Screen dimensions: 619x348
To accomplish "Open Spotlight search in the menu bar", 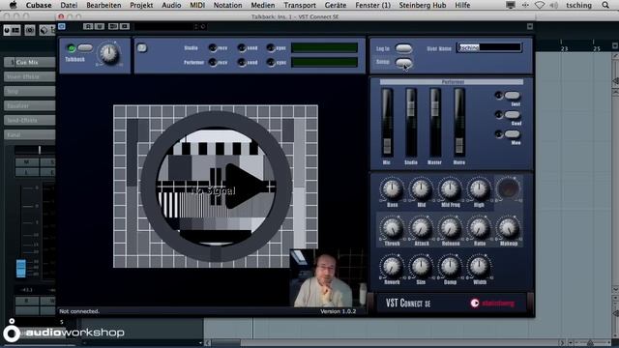I will 605,5.
